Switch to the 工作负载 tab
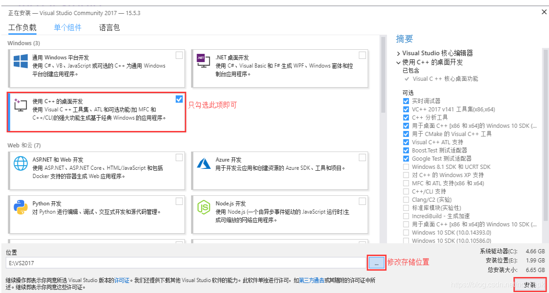The image size is (549, 293). (x=22, y=27)
